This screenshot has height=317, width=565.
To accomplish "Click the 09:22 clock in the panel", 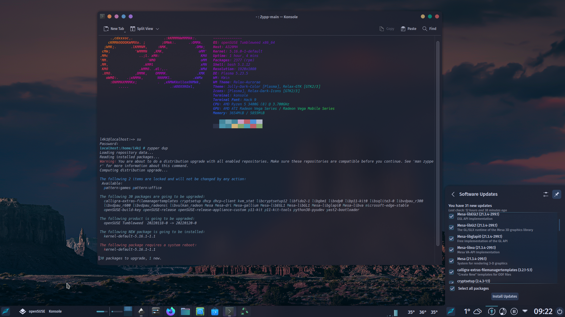I will pos(543,311).
